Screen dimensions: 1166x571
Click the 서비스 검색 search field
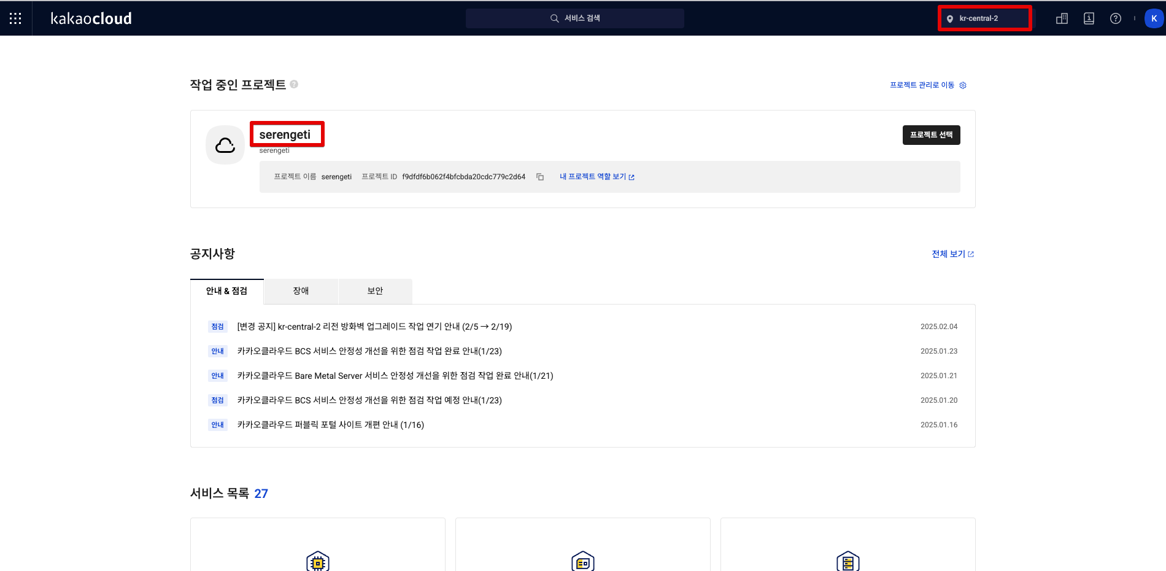pyautogui.click(x=574, y=18)
